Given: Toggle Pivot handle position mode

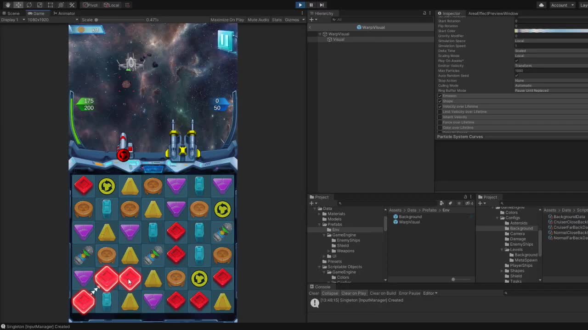Looking at the screenshot, I should point(90,5).
